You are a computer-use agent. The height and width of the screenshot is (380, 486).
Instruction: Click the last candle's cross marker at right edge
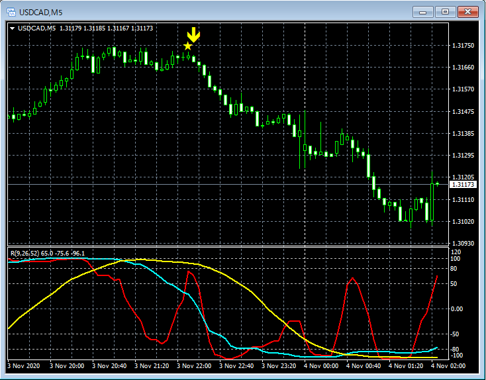[x=437, y=183]
